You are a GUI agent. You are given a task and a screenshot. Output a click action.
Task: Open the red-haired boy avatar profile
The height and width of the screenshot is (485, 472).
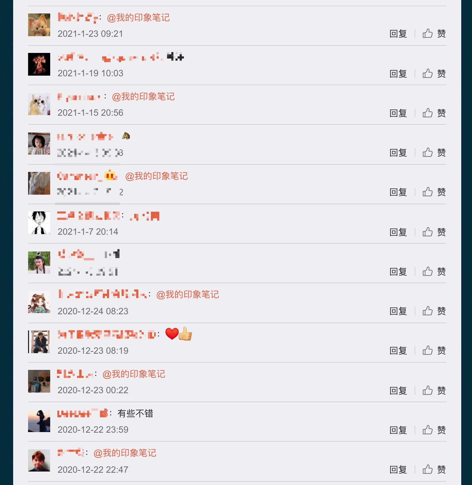tap(39, 460)
